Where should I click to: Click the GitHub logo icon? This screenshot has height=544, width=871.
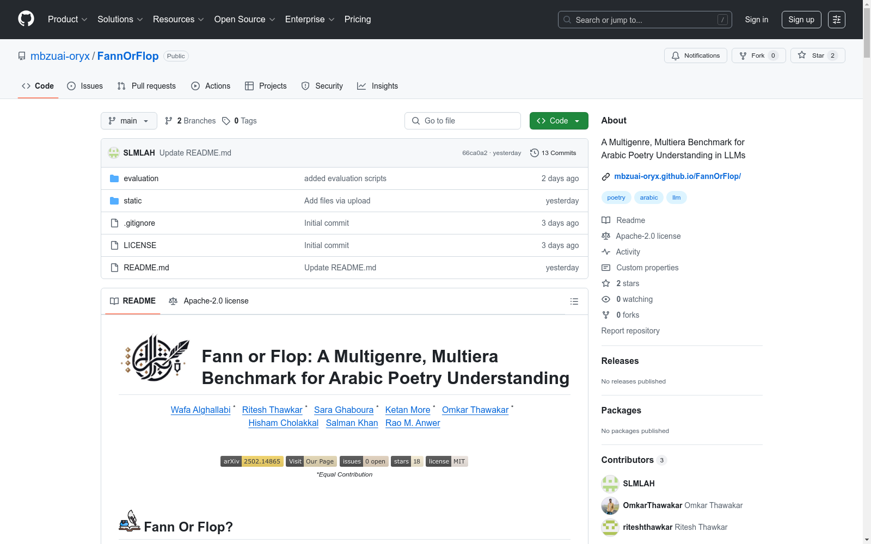(26, 19)
